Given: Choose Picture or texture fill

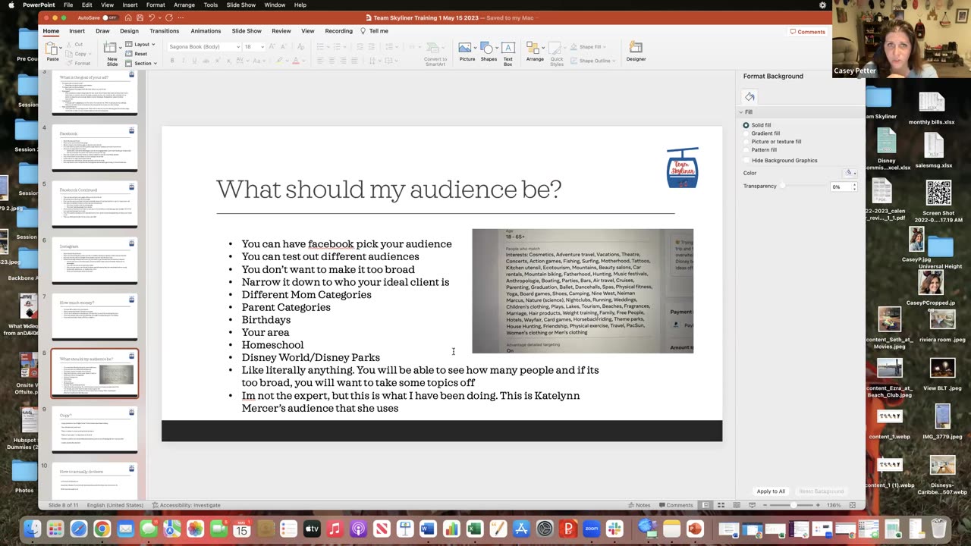Looking at the screenshot, I should pos(746,142).
